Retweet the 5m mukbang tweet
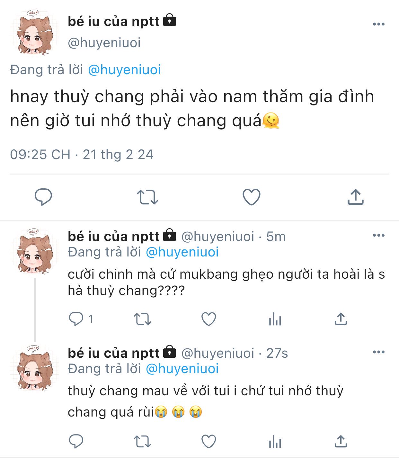The width and height of the screenshot is (399, 458). pyautogui.click(x=142, y=319)
